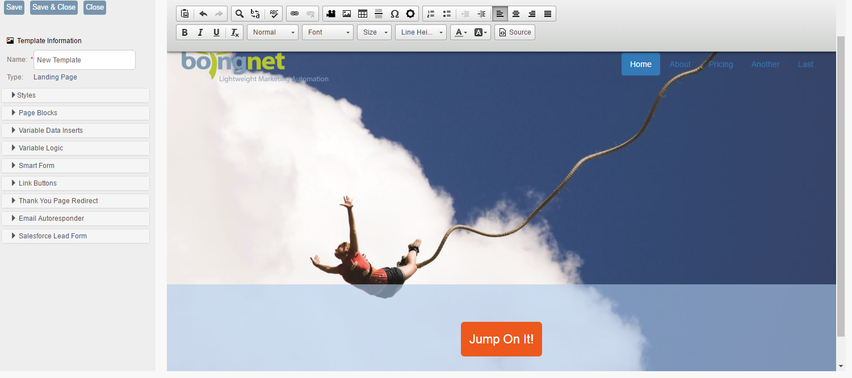Screen dimensions: 852x378
Task: Expand the Smart Form section
Action: 75,166
